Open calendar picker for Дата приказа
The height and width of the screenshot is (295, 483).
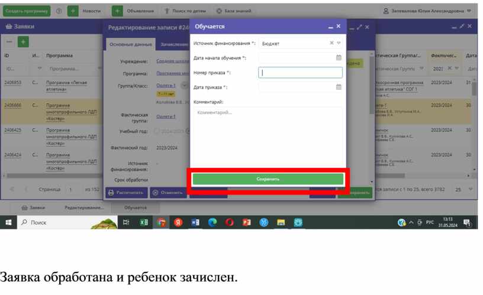pos(339,87)
